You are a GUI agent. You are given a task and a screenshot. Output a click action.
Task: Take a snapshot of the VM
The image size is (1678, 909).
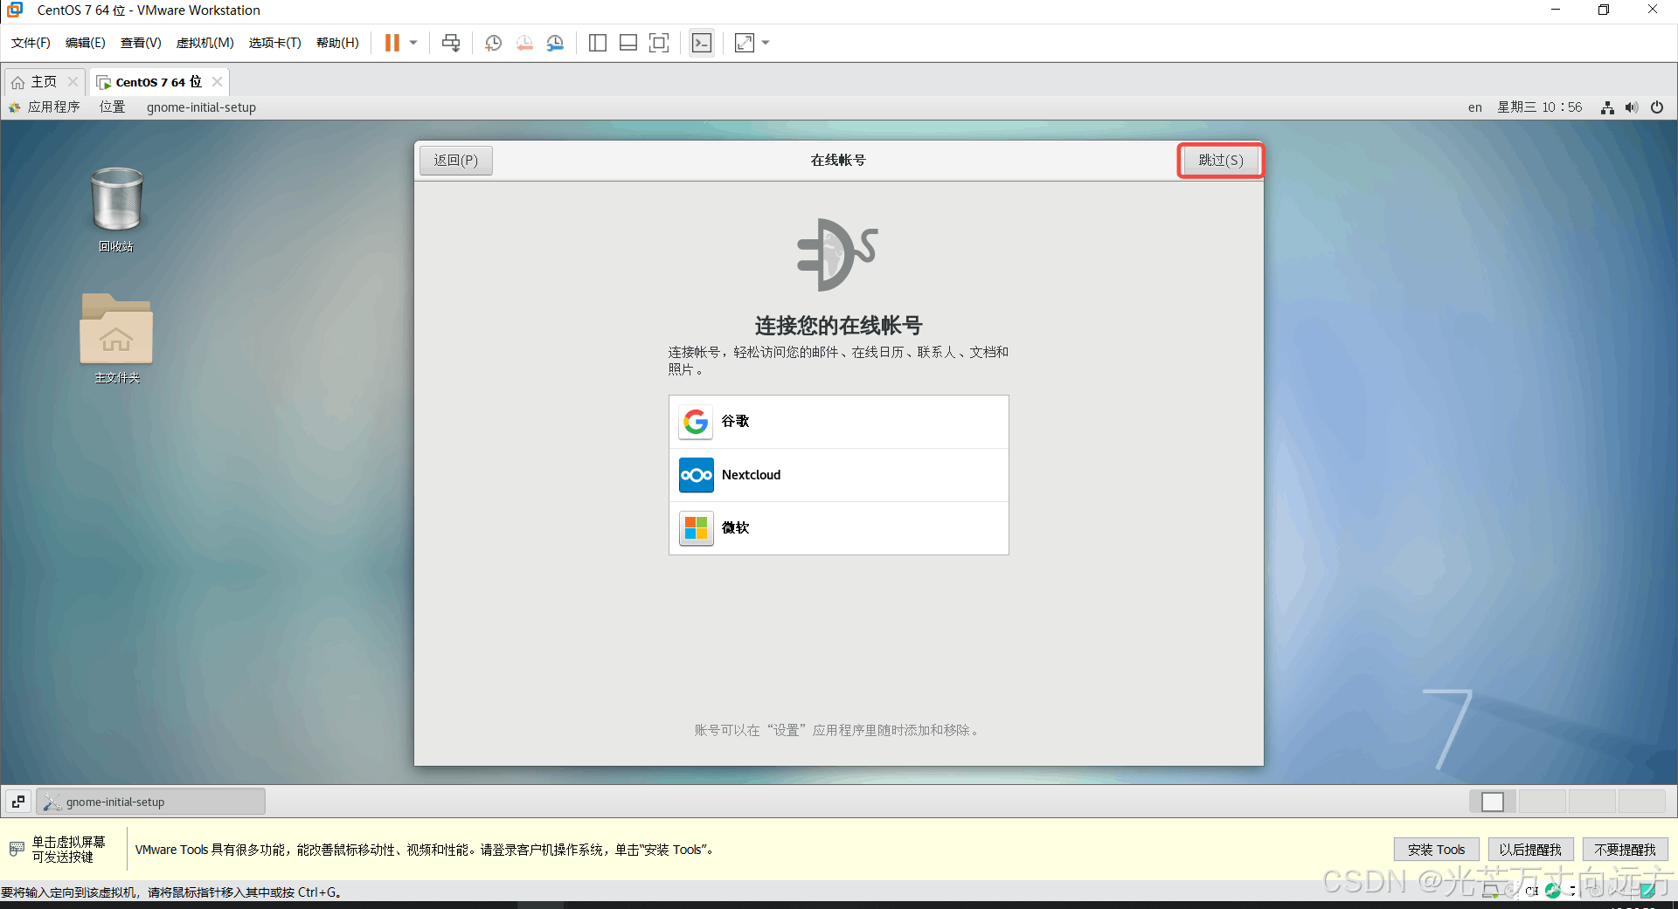click(x=494, y=43)
